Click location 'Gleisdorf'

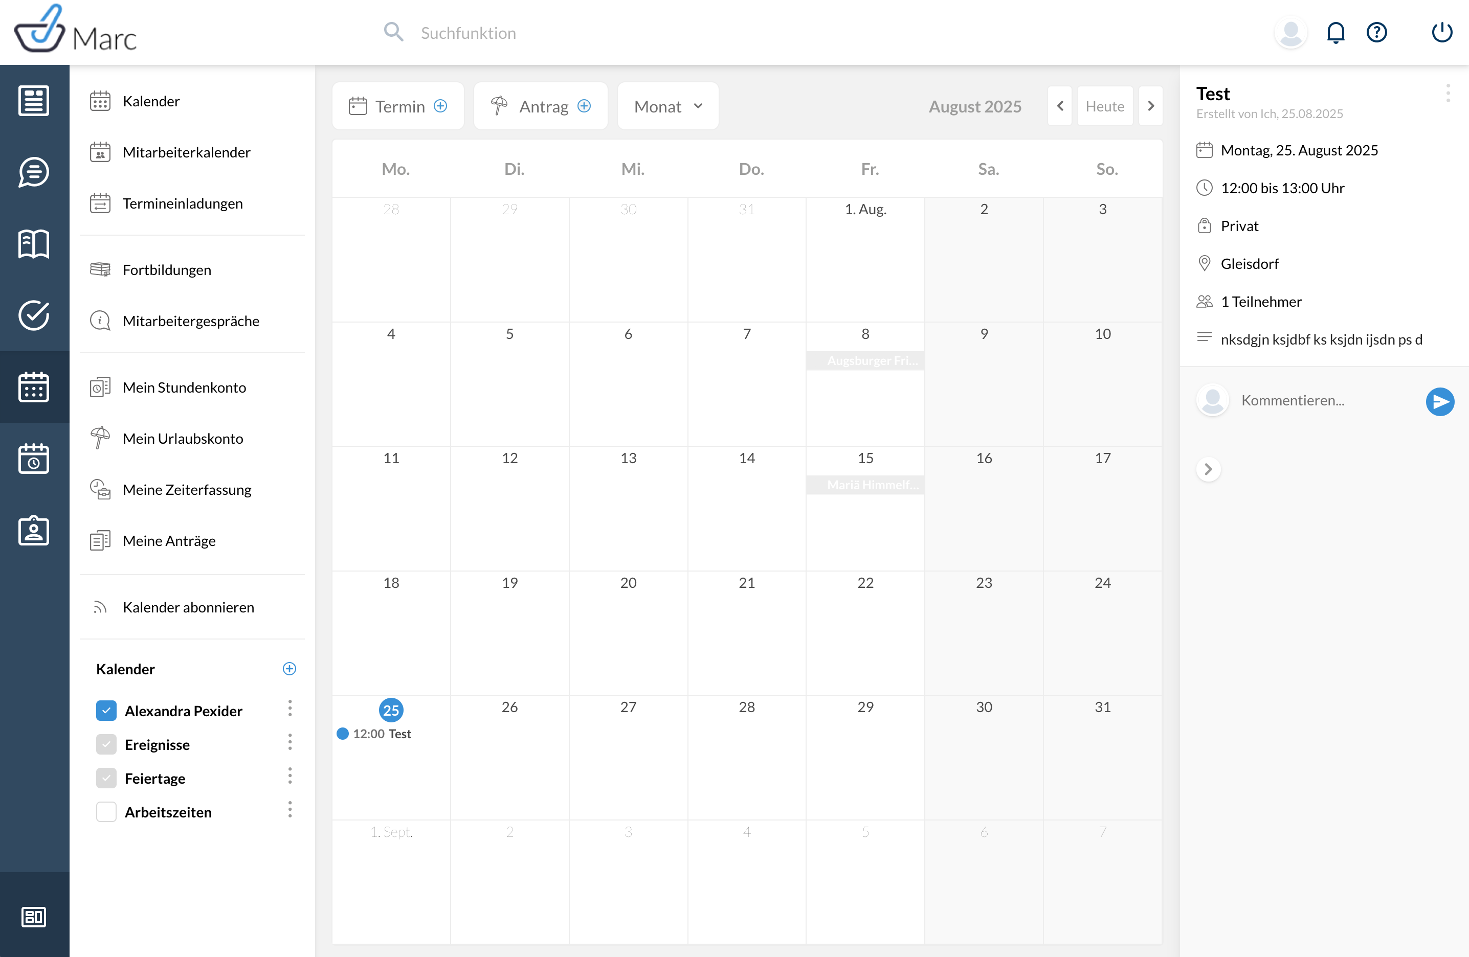[1250, 264]
